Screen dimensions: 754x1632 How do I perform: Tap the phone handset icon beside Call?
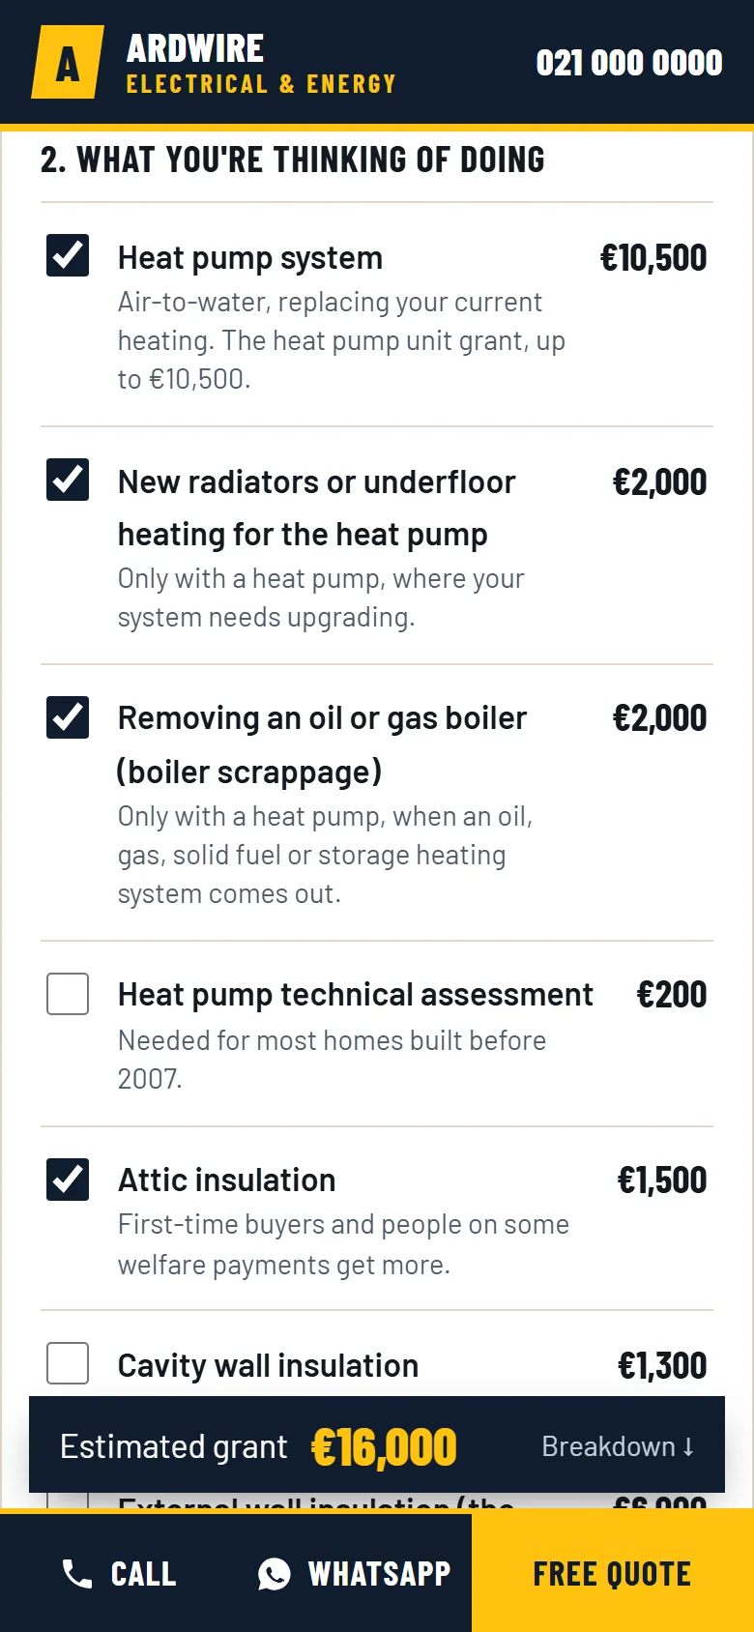pyautogui.click(x=77, y=1574)
